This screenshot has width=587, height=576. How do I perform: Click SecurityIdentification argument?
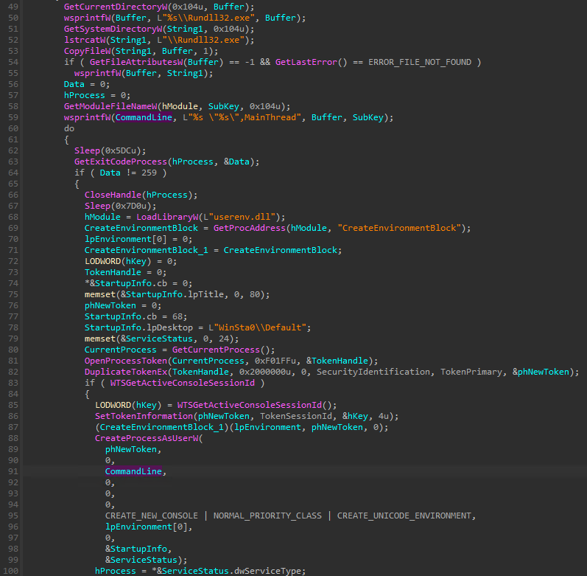[x=373, y=372]
